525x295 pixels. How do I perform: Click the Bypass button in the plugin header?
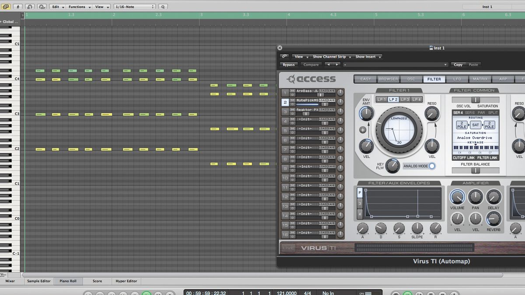(289, 64)
